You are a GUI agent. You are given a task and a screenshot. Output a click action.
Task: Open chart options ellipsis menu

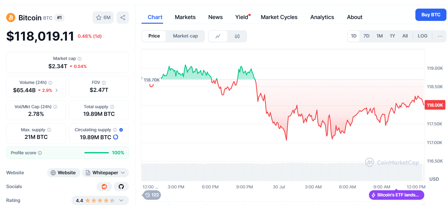(x=440, y=36)
